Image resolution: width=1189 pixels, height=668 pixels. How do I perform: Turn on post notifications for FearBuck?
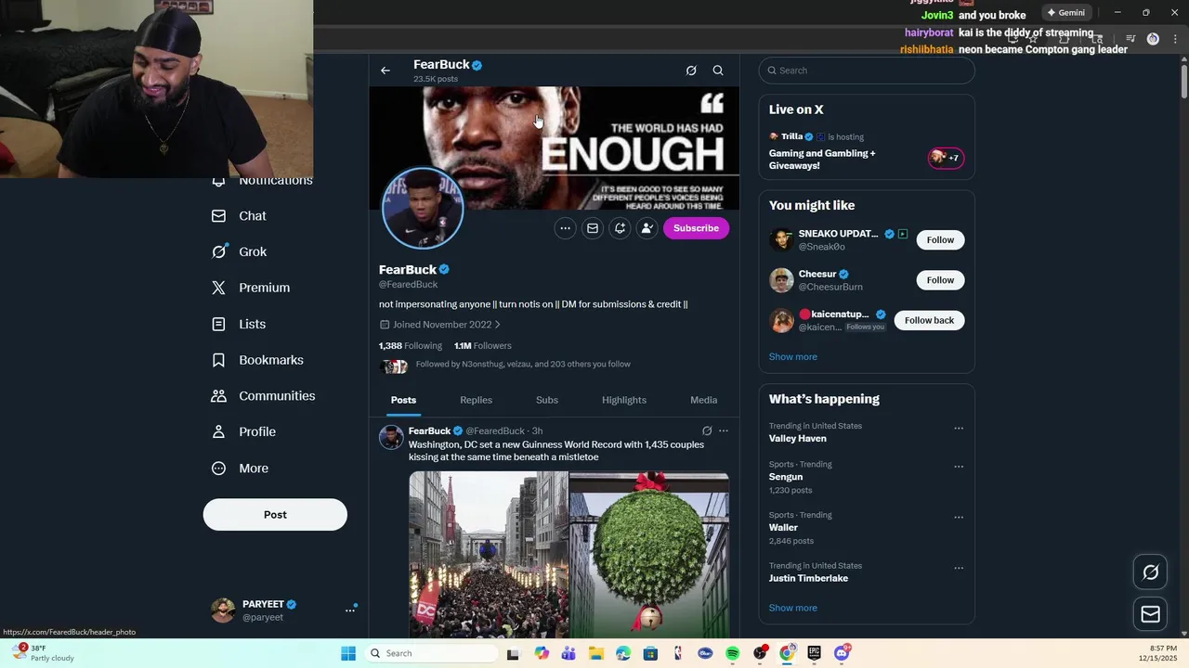click(620, 228)
